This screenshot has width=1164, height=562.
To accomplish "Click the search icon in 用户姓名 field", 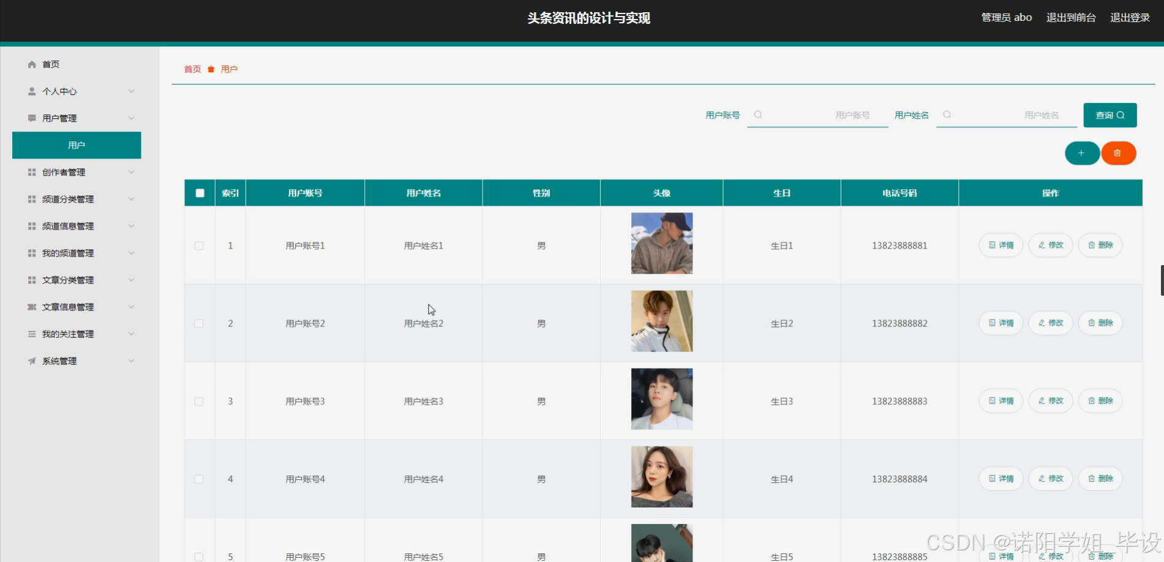I will (x=947, y=114).
